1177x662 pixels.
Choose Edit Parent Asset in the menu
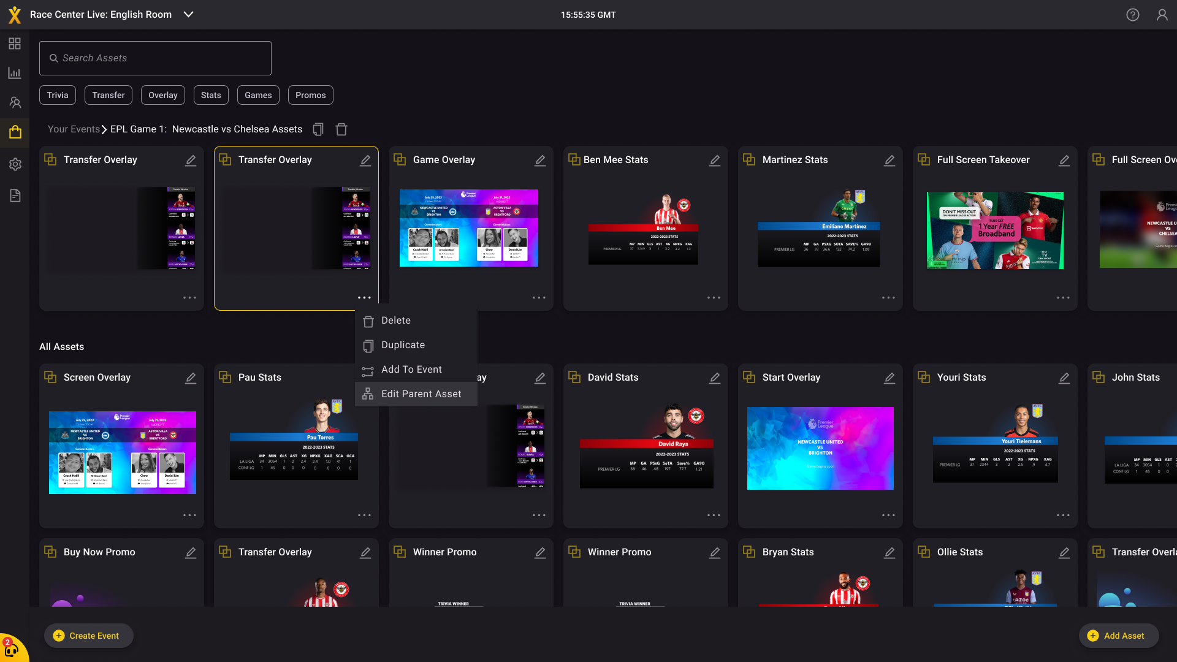421,394
